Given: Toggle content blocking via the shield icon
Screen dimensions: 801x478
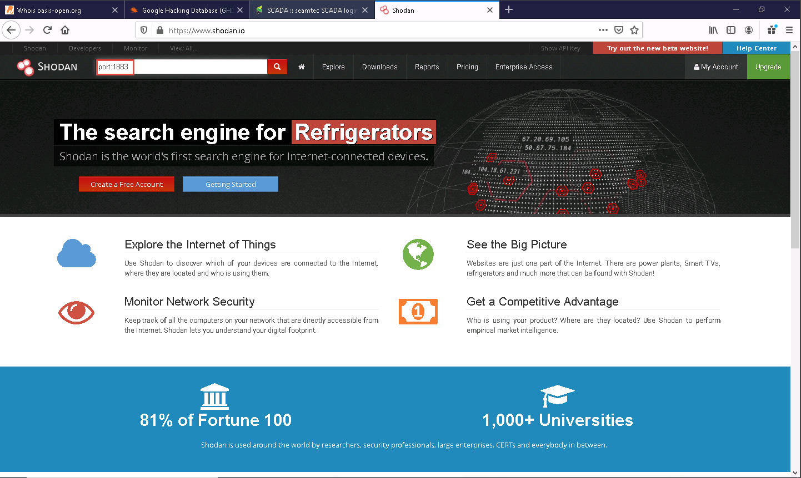Looking at the screenshot, I should (x=143, y=30).
